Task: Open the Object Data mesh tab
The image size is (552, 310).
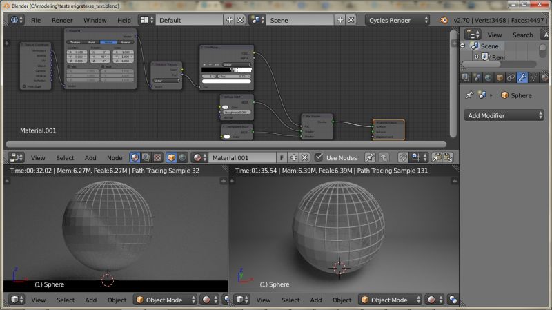Action: coord(533,77)
